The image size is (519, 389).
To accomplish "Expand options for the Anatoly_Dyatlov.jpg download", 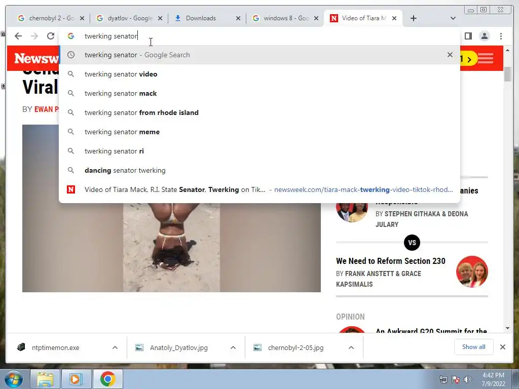I will pos(233,347).
